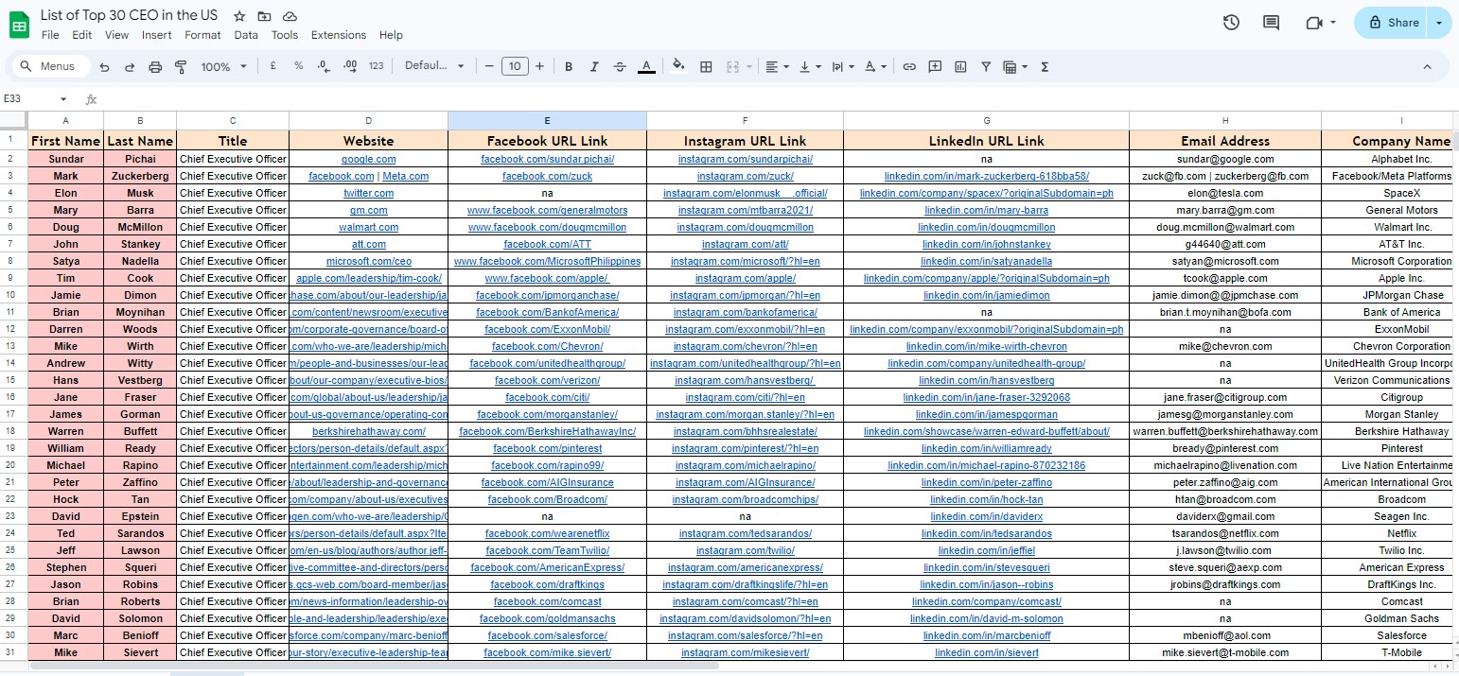Image resolution: width=1459 pixels, height=676 pixels.
Task: Start a video call with camera icon
Action: 1313,23
